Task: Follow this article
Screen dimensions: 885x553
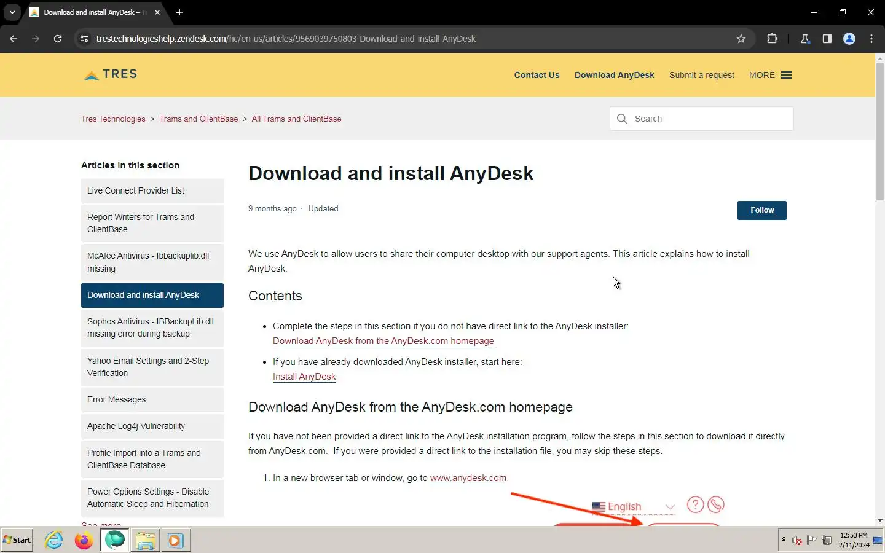Action: tap(761, 210)
